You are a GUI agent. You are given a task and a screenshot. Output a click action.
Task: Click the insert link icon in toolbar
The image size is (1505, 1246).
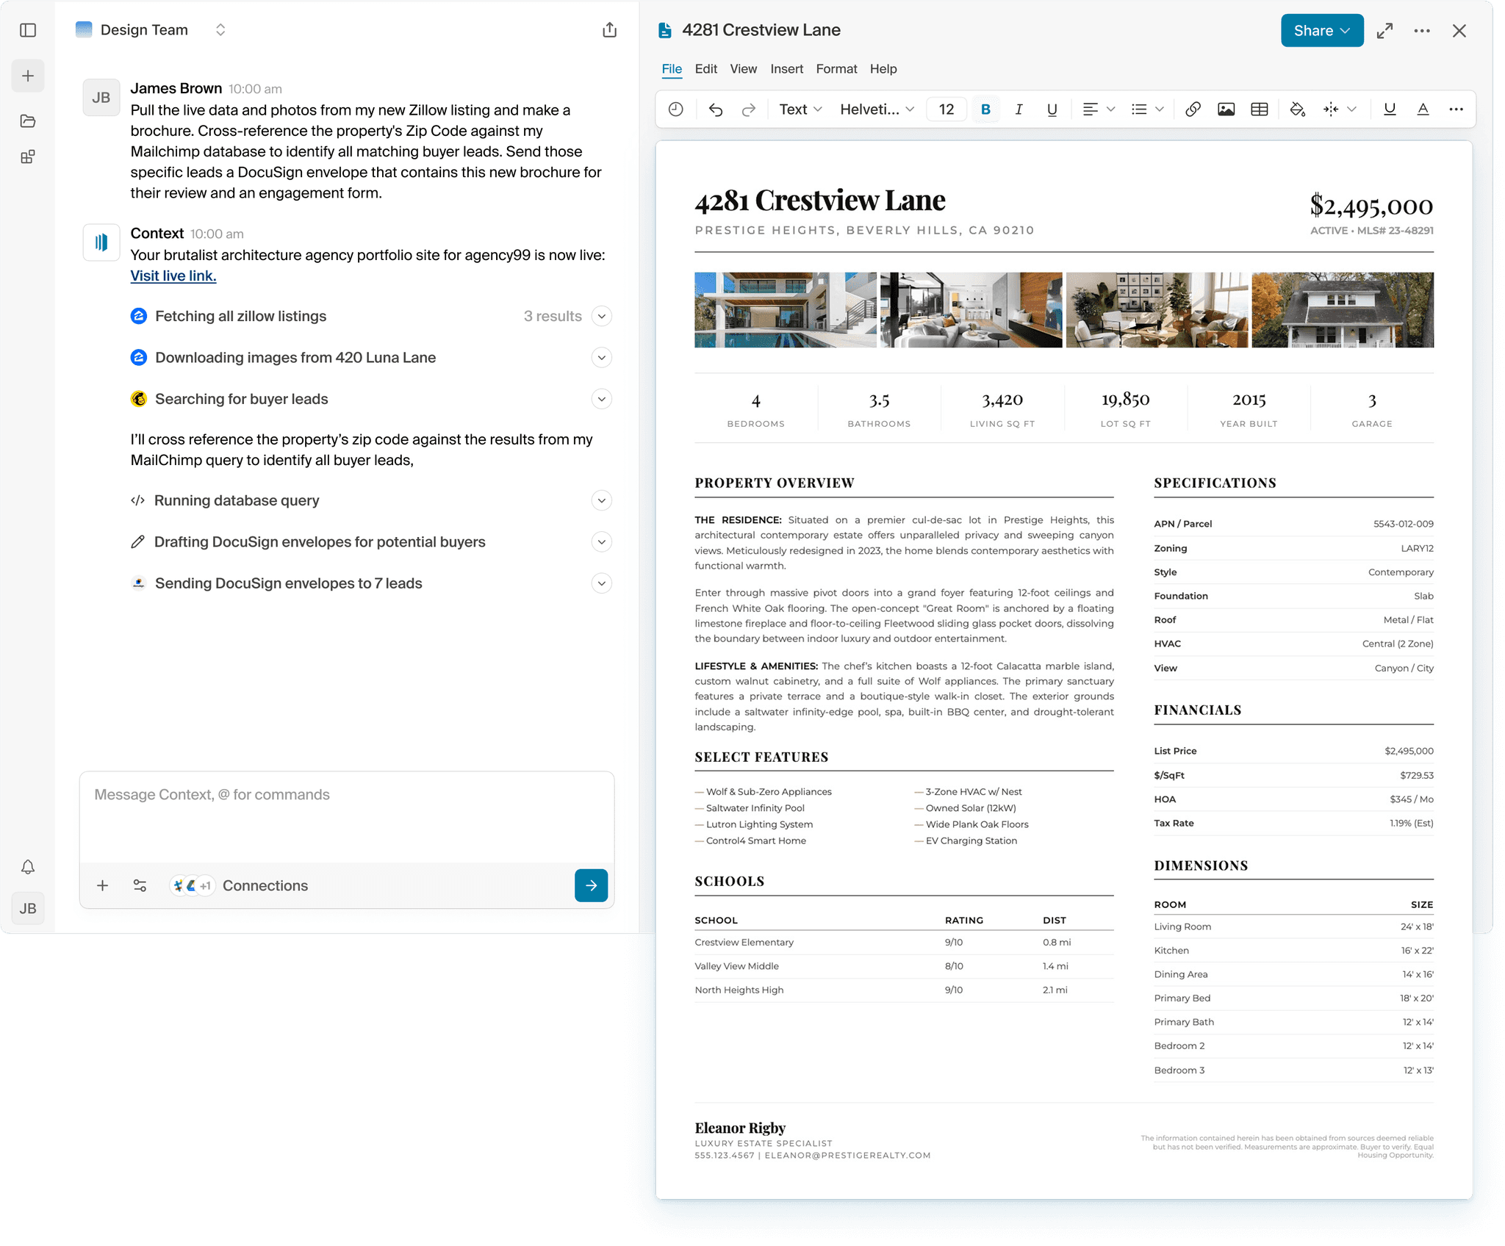[x=1193, y=109]
